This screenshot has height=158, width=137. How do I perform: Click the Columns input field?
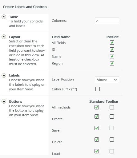tap(107, 21)
